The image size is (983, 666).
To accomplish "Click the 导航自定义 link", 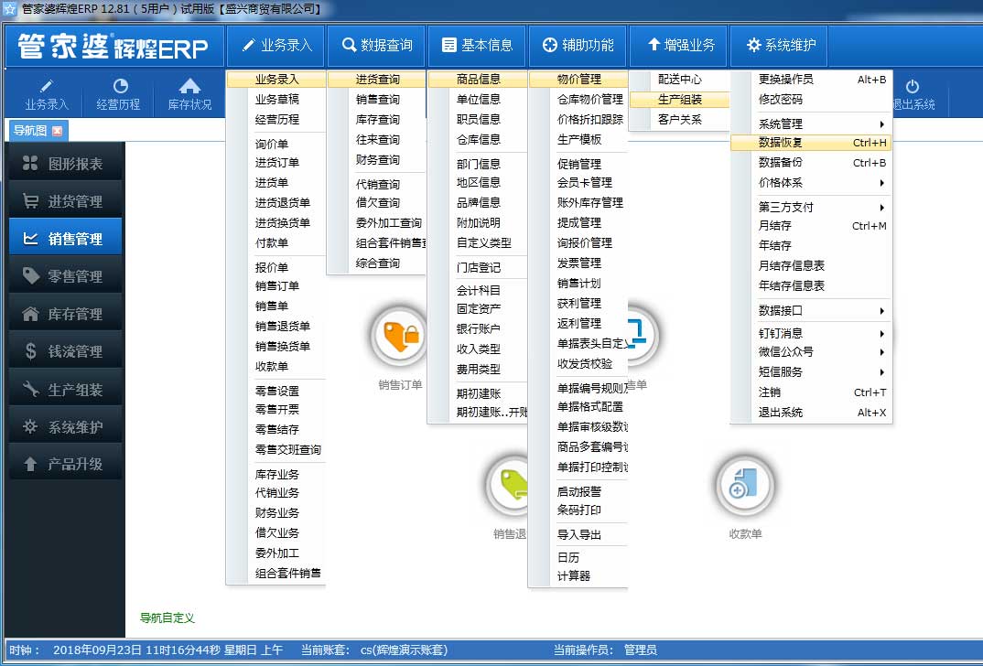I will point(167,618).
